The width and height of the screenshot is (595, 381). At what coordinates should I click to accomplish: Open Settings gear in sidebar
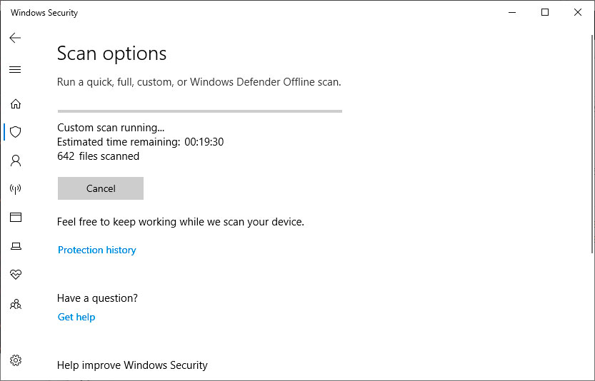15,360
